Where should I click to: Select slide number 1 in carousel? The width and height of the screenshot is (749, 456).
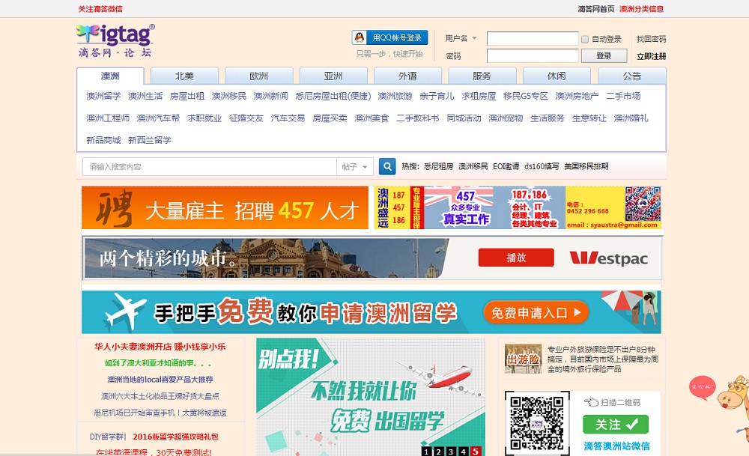point(426,452)
